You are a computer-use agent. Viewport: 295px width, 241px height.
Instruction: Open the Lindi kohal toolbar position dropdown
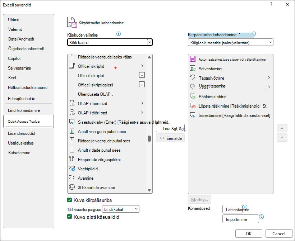tap(121, 209)
